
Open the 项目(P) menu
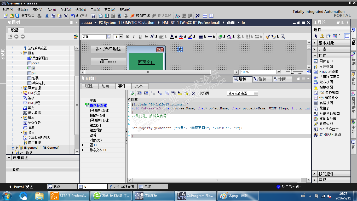coord(8,10)
